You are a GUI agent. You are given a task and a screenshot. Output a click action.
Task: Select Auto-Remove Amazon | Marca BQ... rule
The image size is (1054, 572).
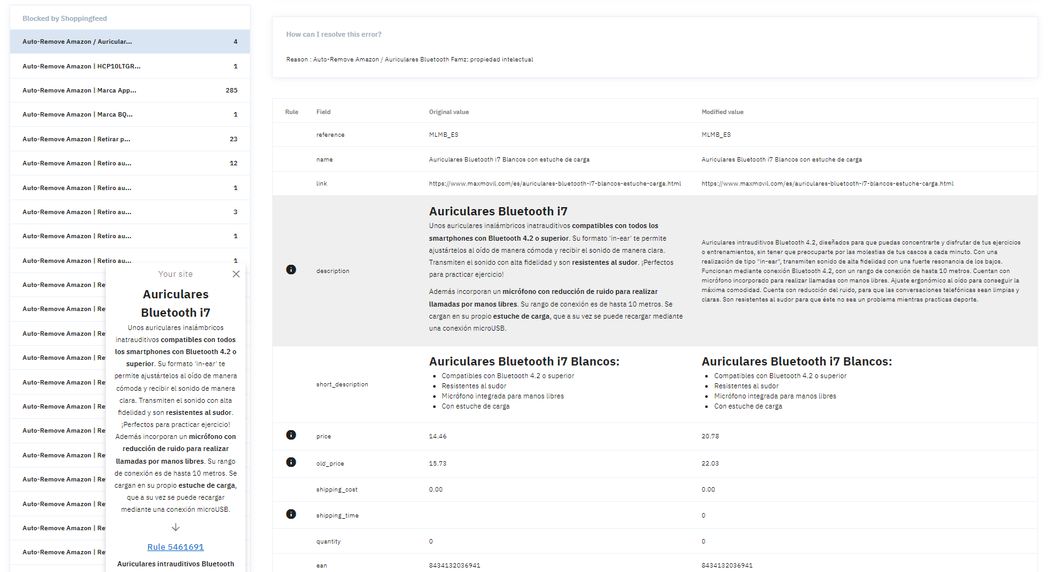(x=130, y=115)
